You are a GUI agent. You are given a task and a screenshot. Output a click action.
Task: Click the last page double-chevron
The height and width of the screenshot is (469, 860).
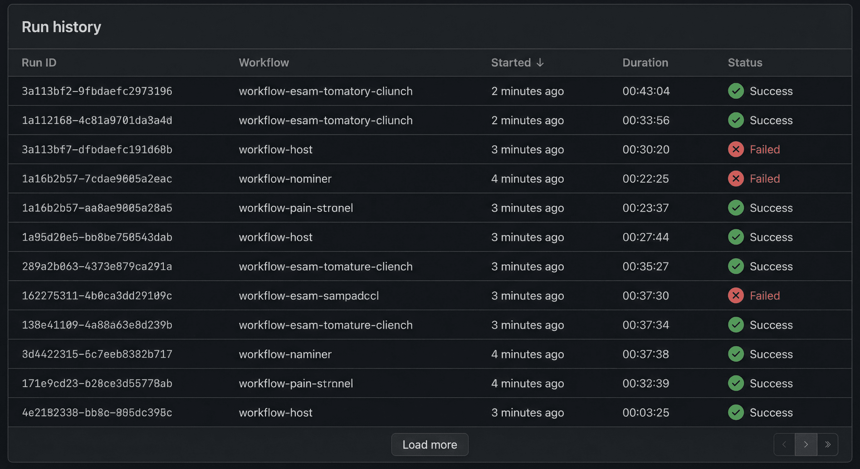(828, 444)
